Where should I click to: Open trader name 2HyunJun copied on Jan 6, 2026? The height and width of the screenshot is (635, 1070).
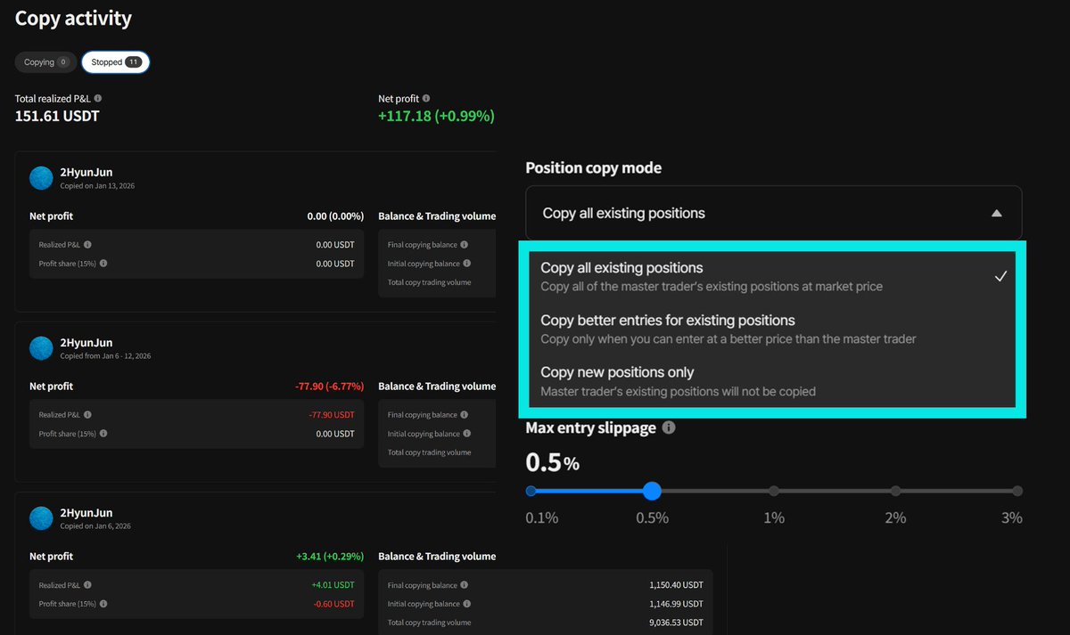tap(86, 513)
